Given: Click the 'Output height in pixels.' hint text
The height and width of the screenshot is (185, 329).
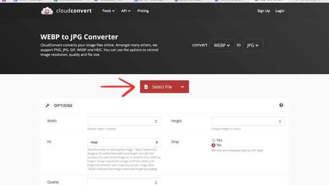Looking at the screenshot, I should [x=226, y=129].
